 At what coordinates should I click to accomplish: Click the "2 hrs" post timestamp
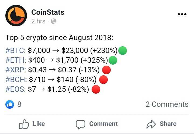(38, 21)
